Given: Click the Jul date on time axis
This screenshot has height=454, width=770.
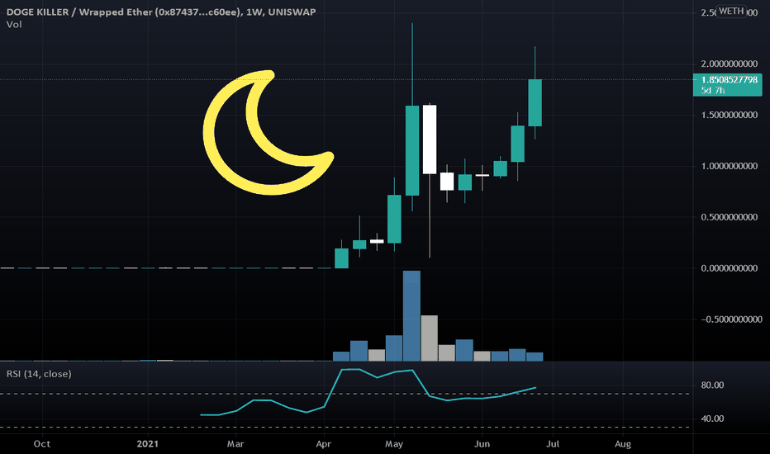Looking at the screenshot, I should tap(553, 444).
